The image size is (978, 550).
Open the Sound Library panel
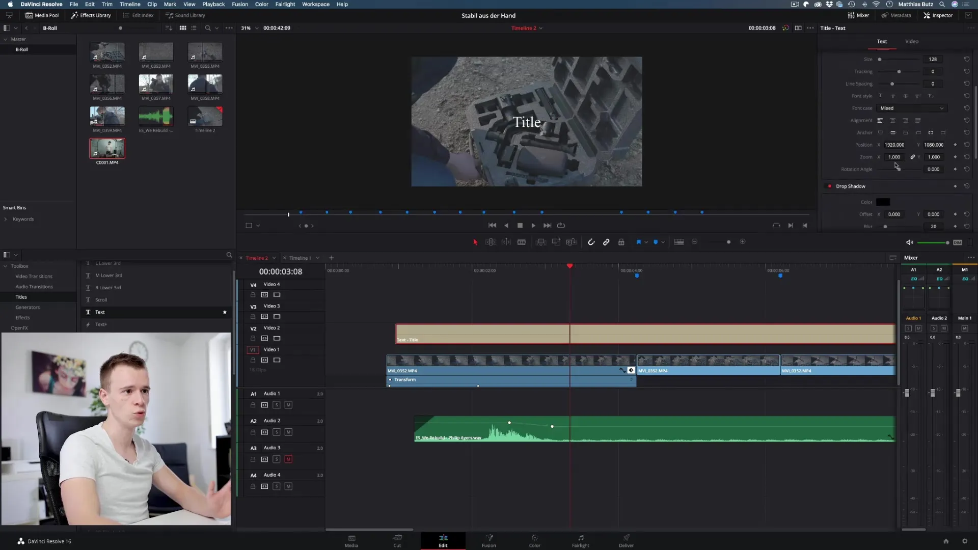(185, 15)
